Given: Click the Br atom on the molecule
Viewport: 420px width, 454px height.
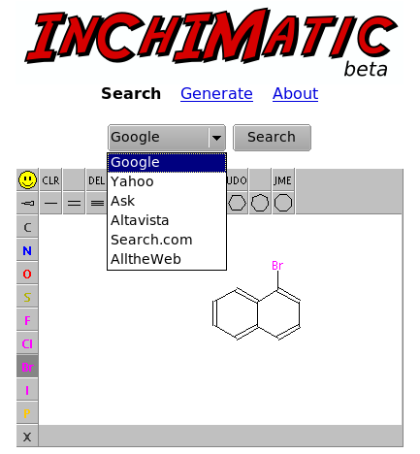Looking at the screenshot, I should [x=277, y=266].
